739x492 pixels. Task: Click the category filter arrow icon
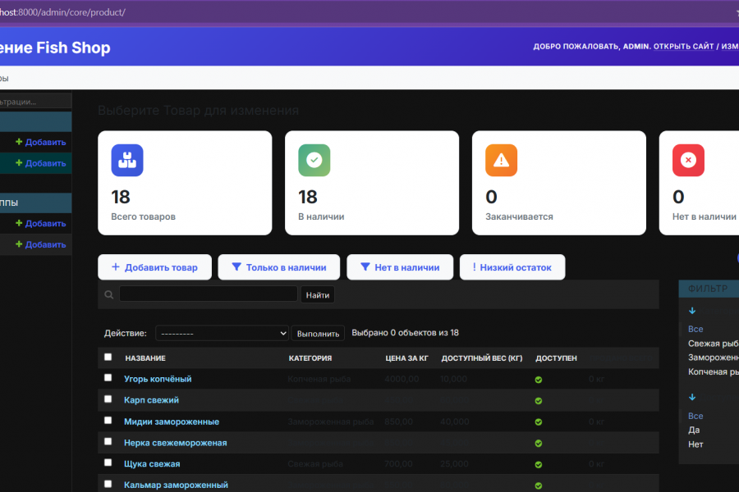(692, 311)
